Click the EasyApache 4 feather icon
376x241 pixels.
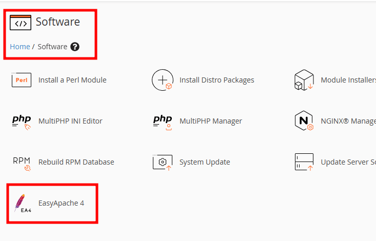coord(22,204)
